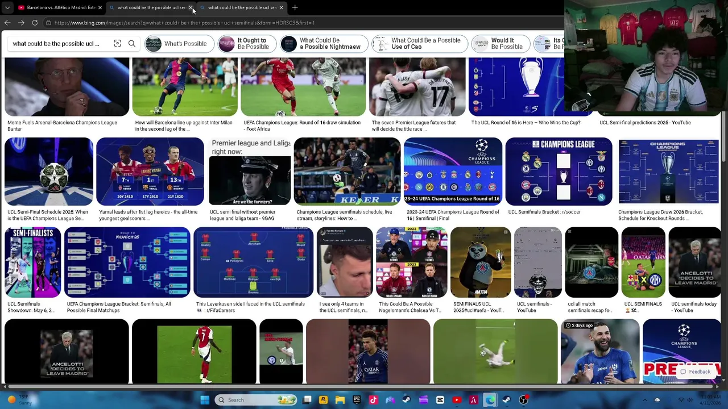Expand the browser tab list chevron

tap(7, 7)
